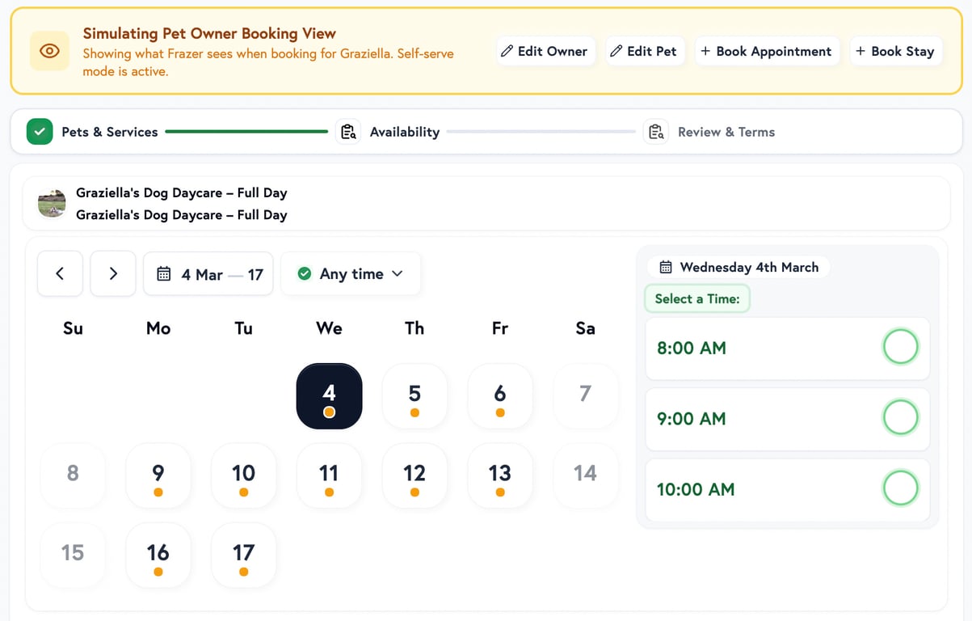
Task: Click the Review & Terms step icon
Action: 656,131
